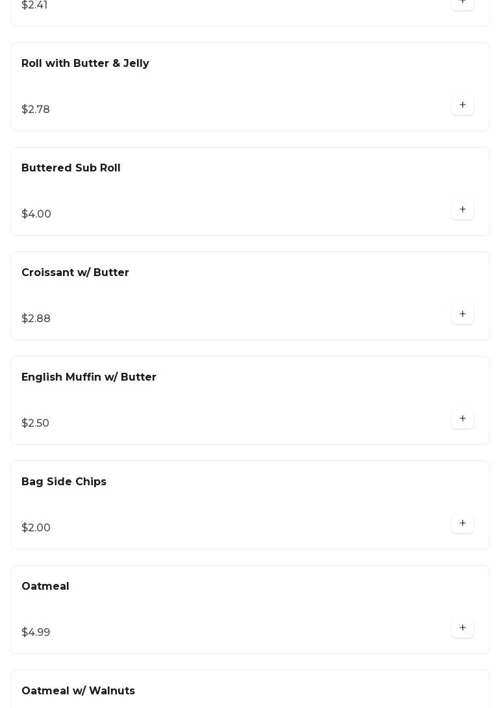Click the $2.88 Croissant price
The height and width of the screenshot is (708, 500).
36,318
